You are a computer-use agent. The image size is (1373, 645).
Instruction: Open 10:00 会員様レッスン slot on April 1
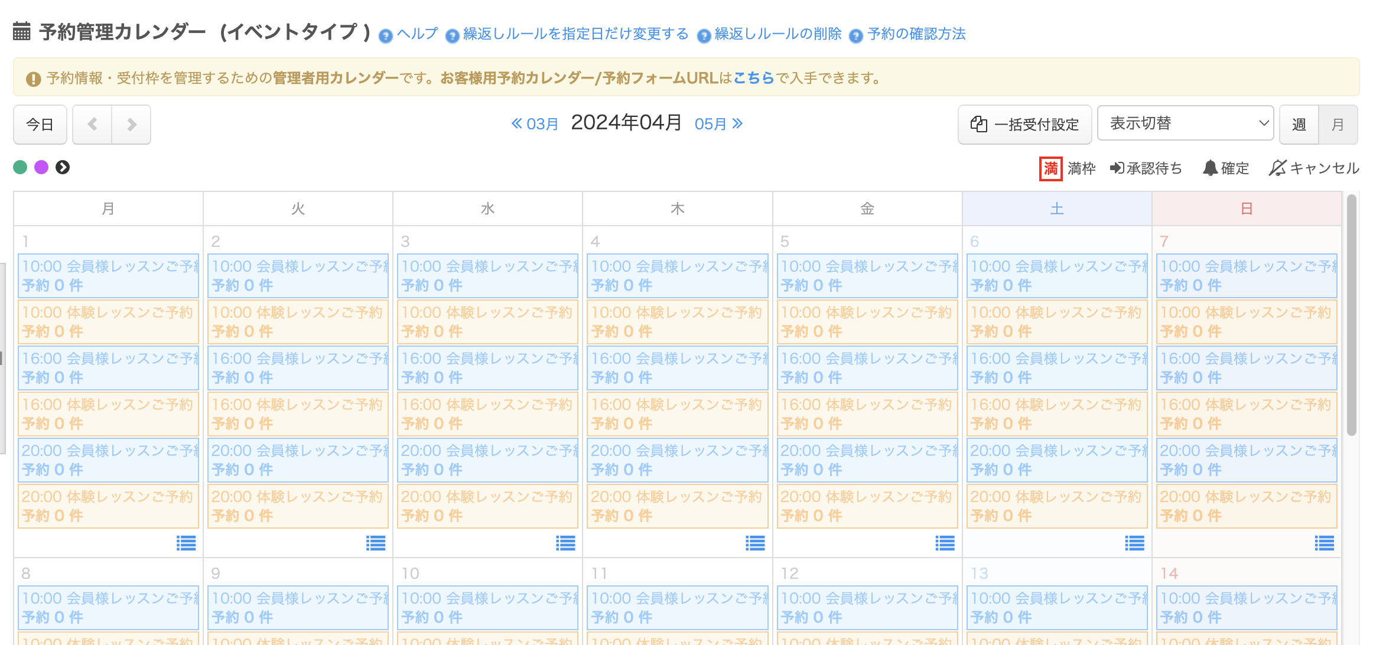click(109, 276)
